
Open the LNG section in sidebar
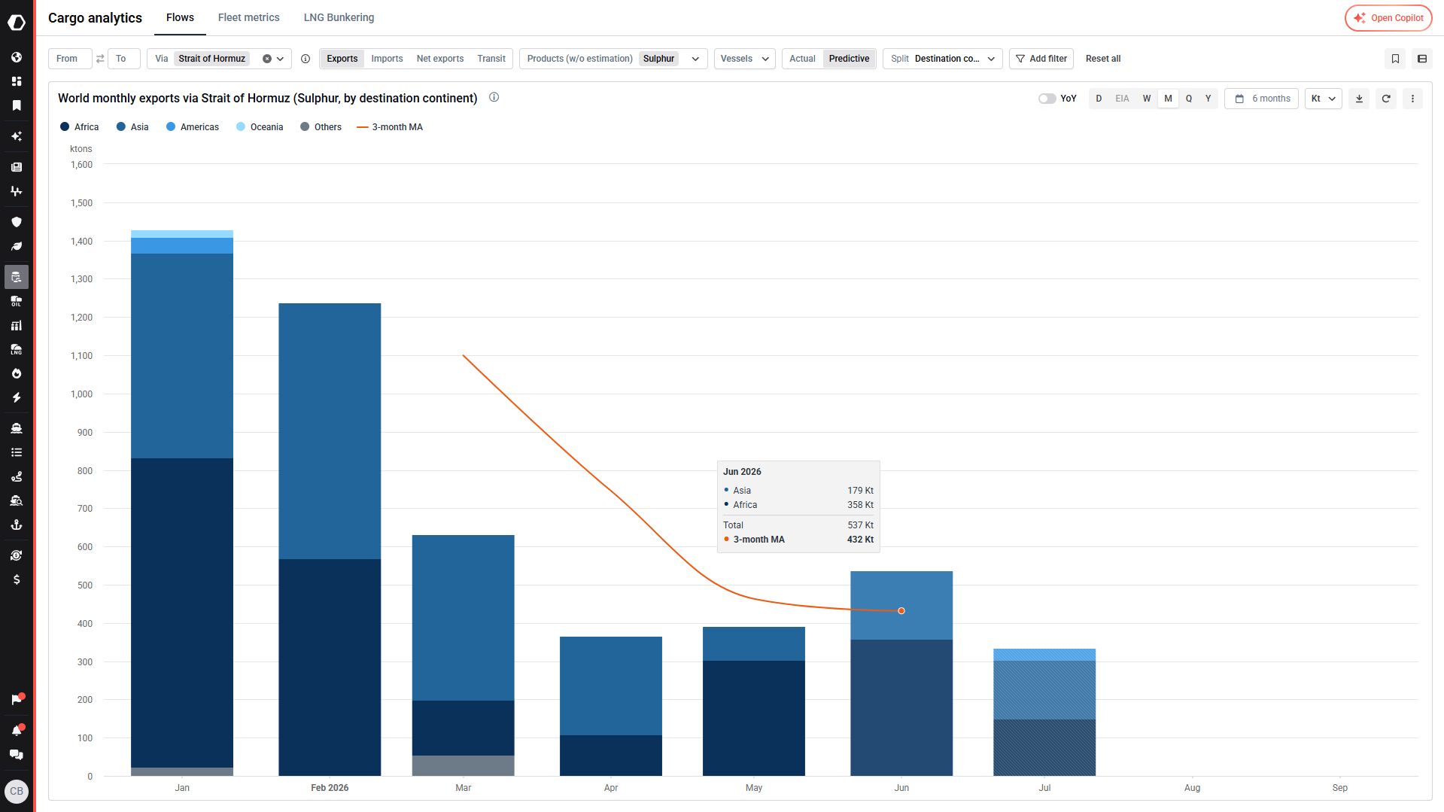click(17, 350)
